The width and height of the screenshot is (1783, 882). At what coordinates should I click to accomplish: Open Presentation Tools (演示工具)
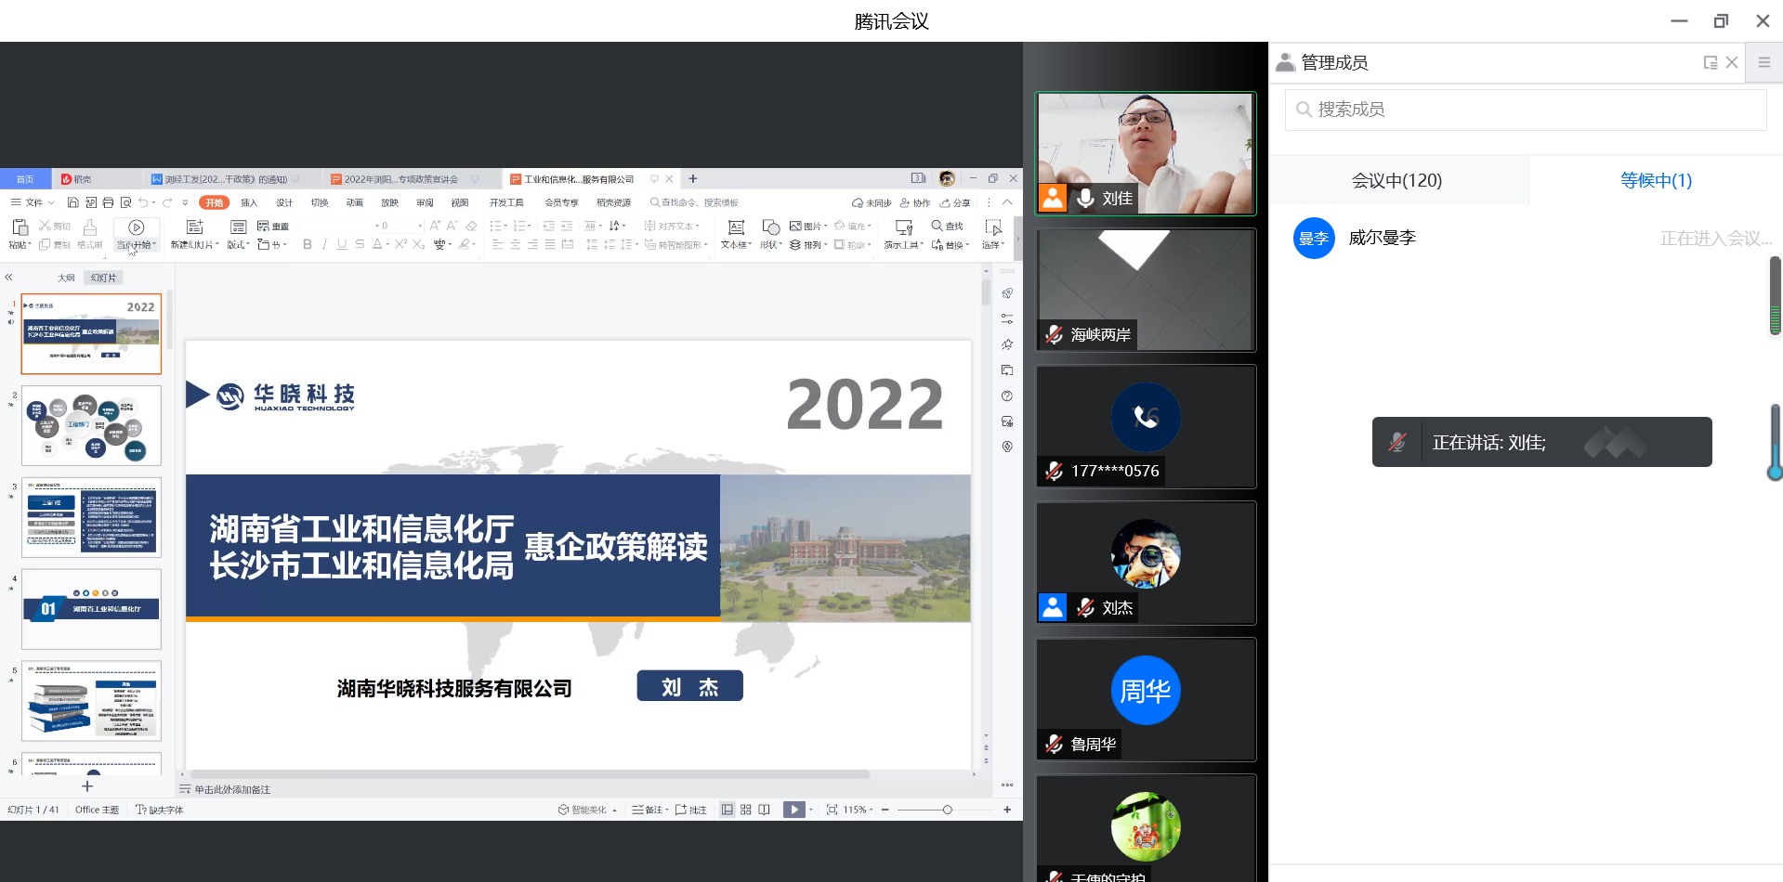pos(903,234)
